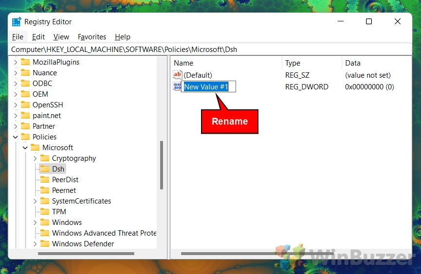Click the Nuance folder icon

tap(25, 73)
